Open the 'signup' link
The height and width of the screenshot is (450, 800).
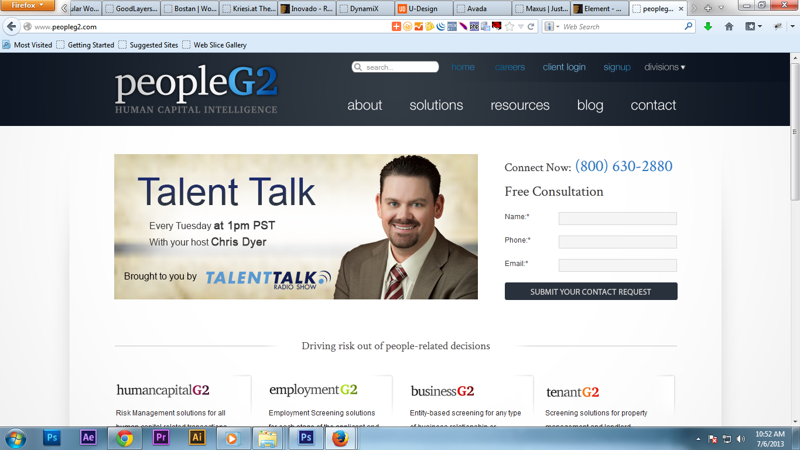click(x=617, y=67)
